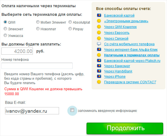
Task: Click the card icon beside Через интернет-банк Альфа-Клик
Action: [99, 49]
